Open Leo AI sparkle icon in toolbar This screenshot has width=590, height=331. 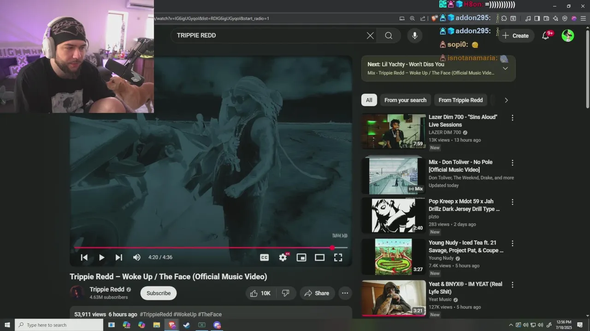[x=555, y=18]
